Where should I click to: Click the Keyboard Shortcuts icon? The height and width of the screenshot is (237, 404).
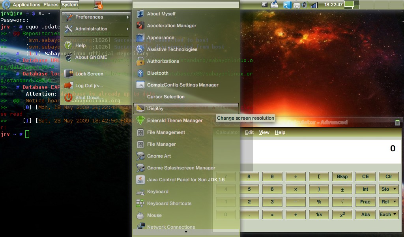coord(140,203)
